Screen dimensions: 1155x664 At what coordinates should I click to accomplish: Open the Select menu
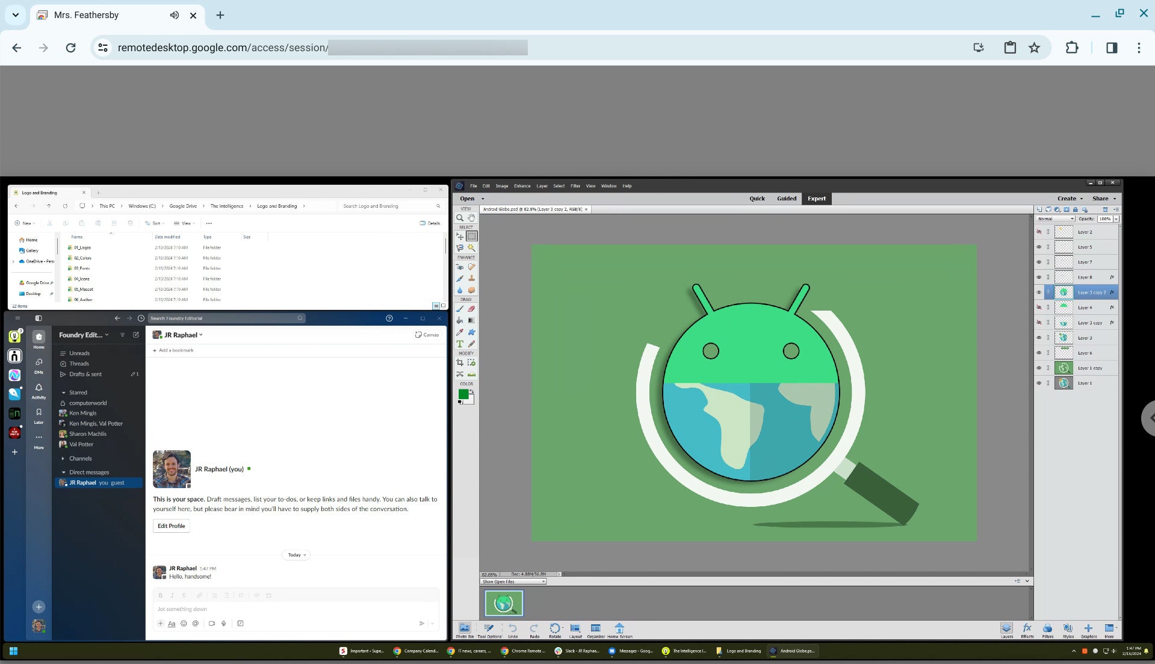click(559, 186)
